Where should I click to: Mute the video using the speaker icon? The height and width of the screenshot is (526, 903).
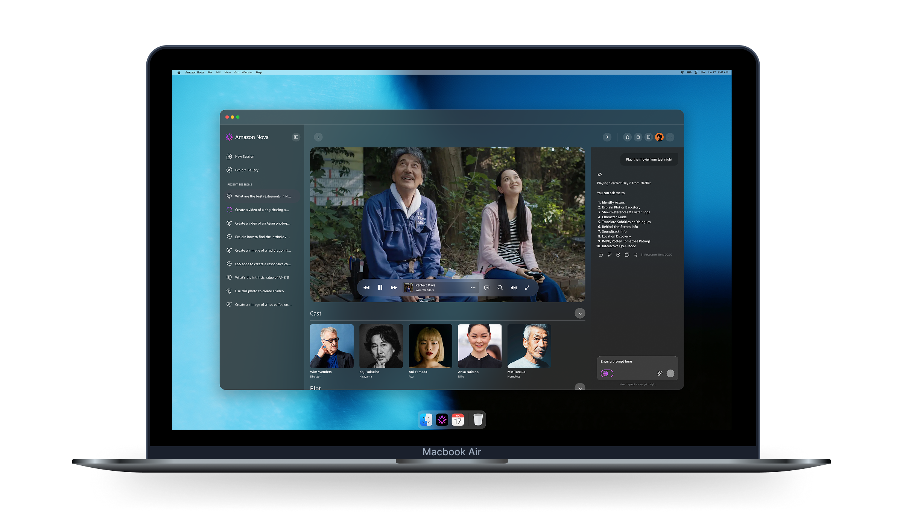514,287
